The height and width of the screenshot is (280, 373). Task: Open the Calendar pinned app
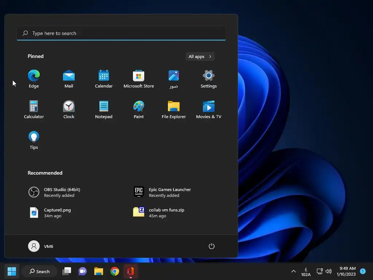coord(104,79)
